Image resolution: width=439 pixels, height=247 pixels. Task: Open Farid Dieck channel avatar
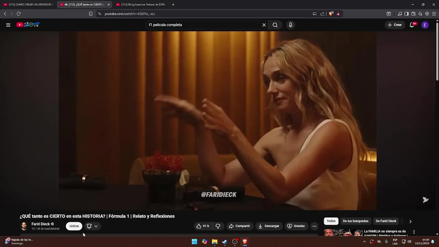(x=24, y=226)
